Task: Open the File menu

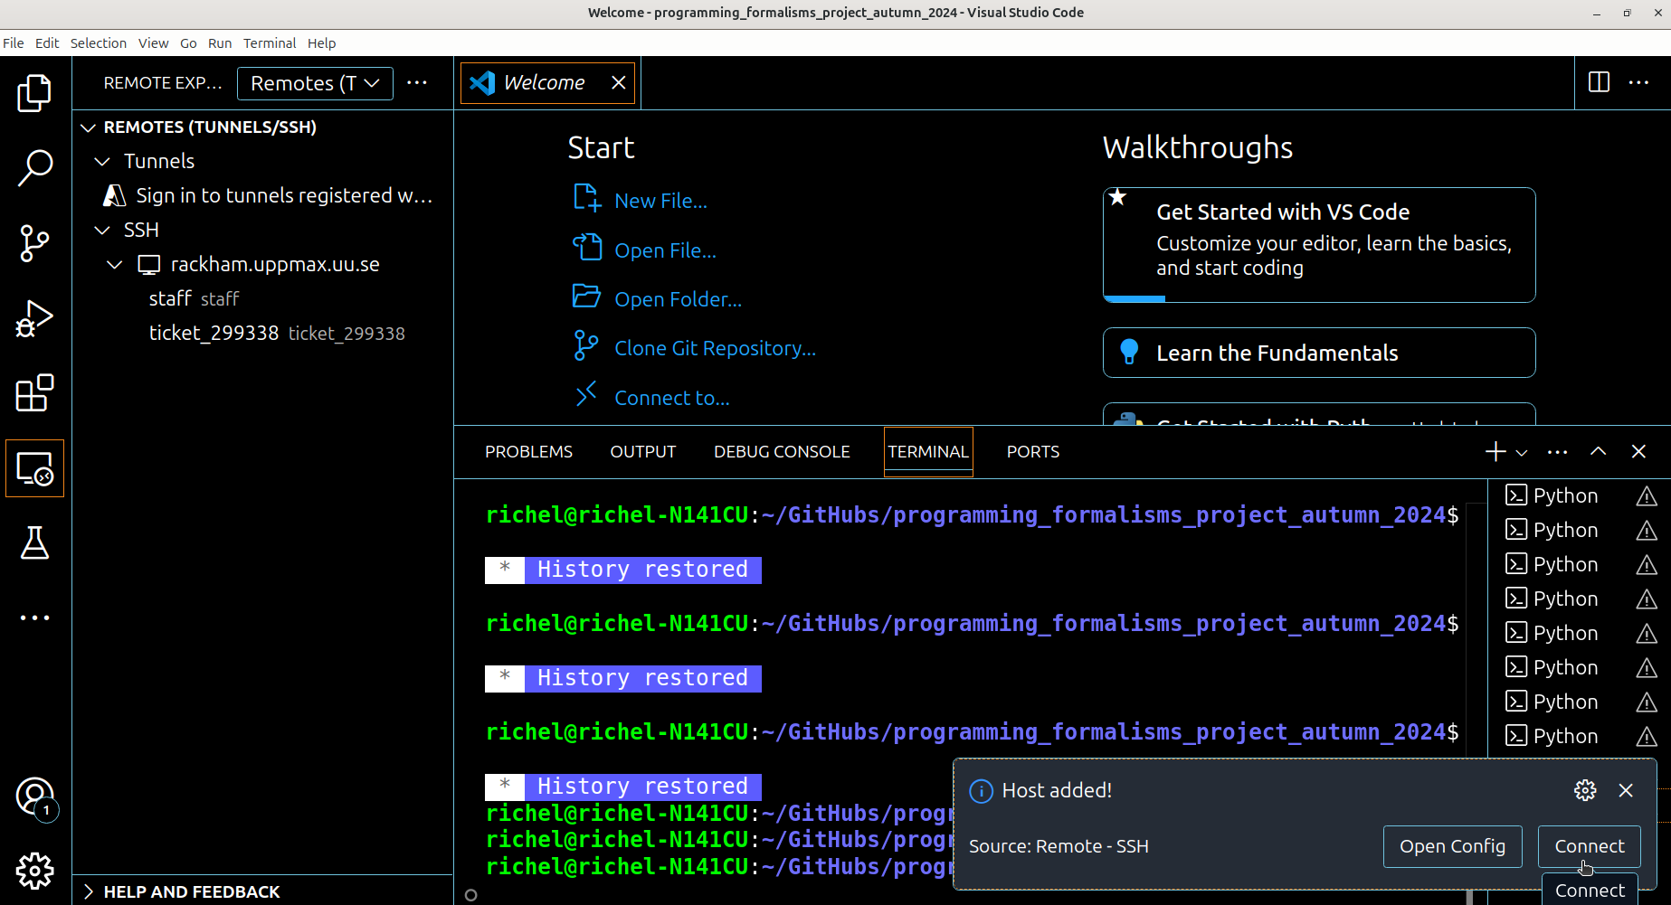Action: [14, 42]
